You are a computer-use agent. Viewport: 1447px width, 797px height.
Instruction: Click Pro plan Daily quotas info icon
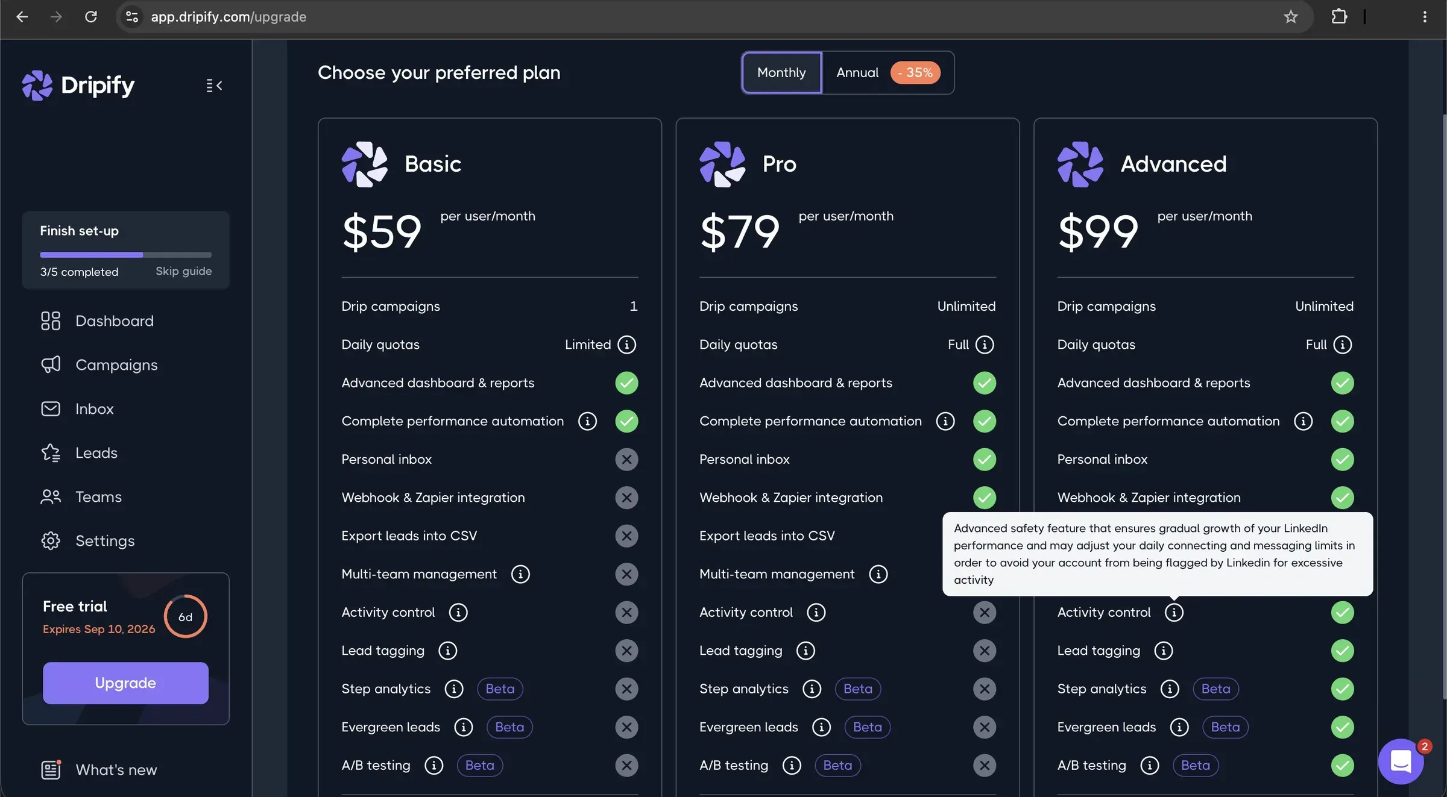[985, 345]
